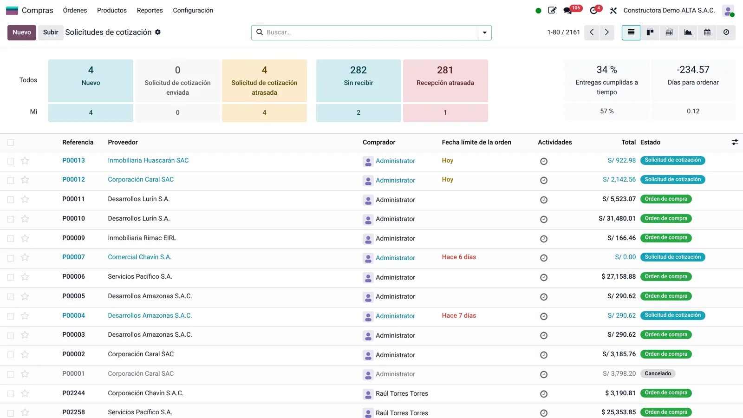Image resolution: width=743 pixels, height=418 pixels.
Task: Open the Inmobiliaria Huascarán SAC record
Action: pyautogui.click(x=148, y=161)
